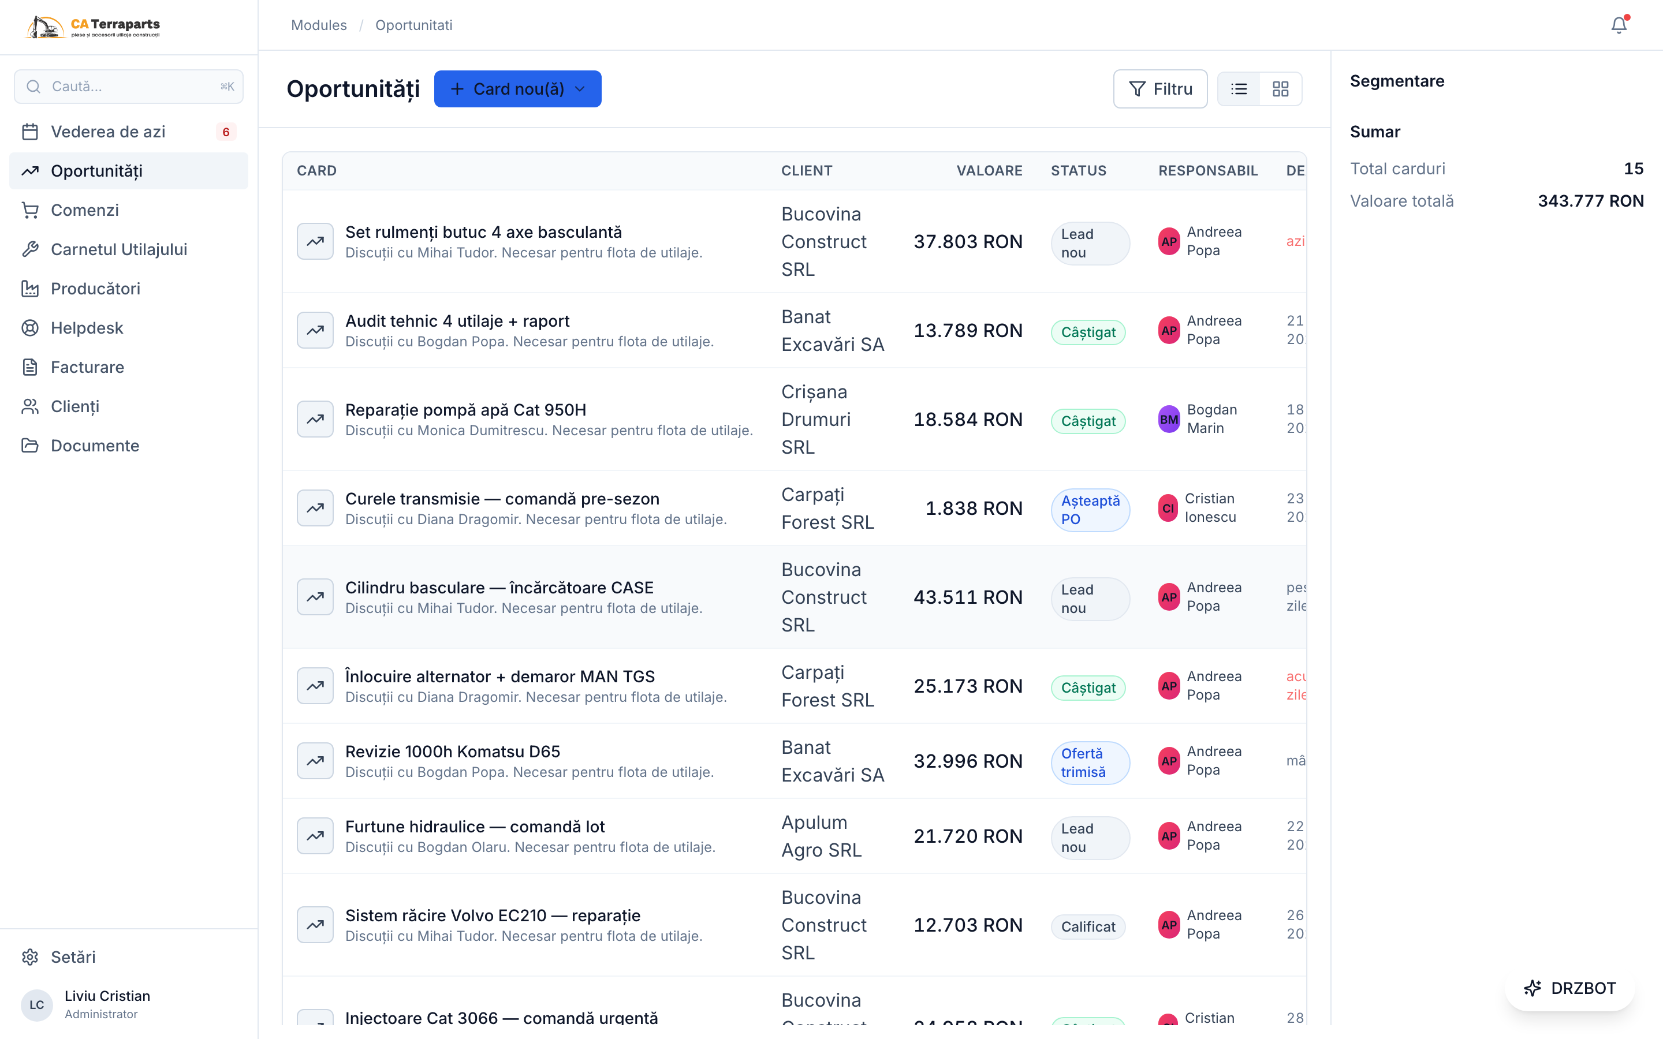Open card Injectoare Cat 3066 — comandă urgentă
Viewport: 1663px width, 1039px height.
coord(501,1018)
